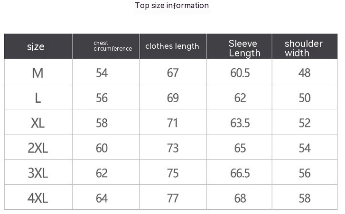Click the 60.5 sleeve length cell
This screenshot has height=214, width=345.
click(240, 73)
